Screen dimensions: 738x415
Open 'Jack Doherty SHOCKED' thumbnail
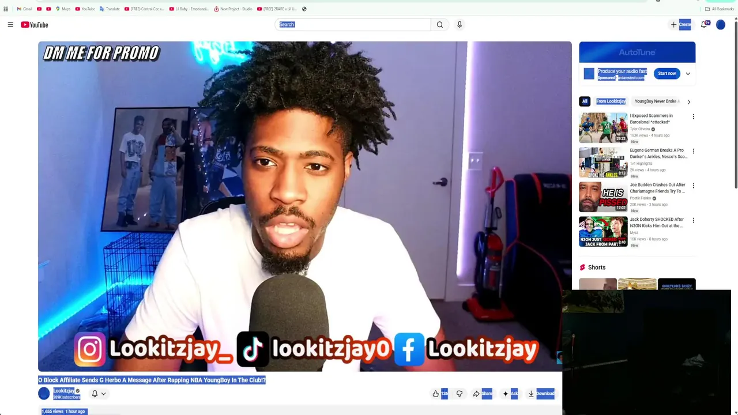(x=603, y=232)
